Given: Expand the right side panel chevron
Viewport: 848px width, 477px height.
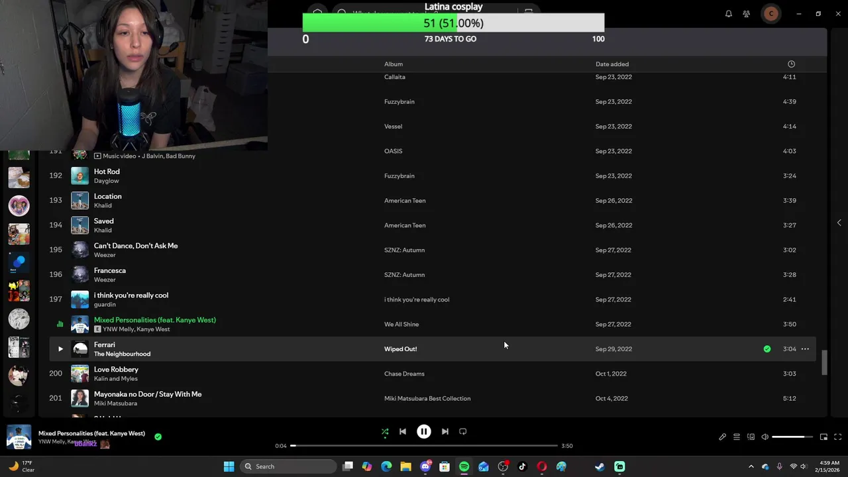Looking at the screenshot, I should click(x=839, y=223).
